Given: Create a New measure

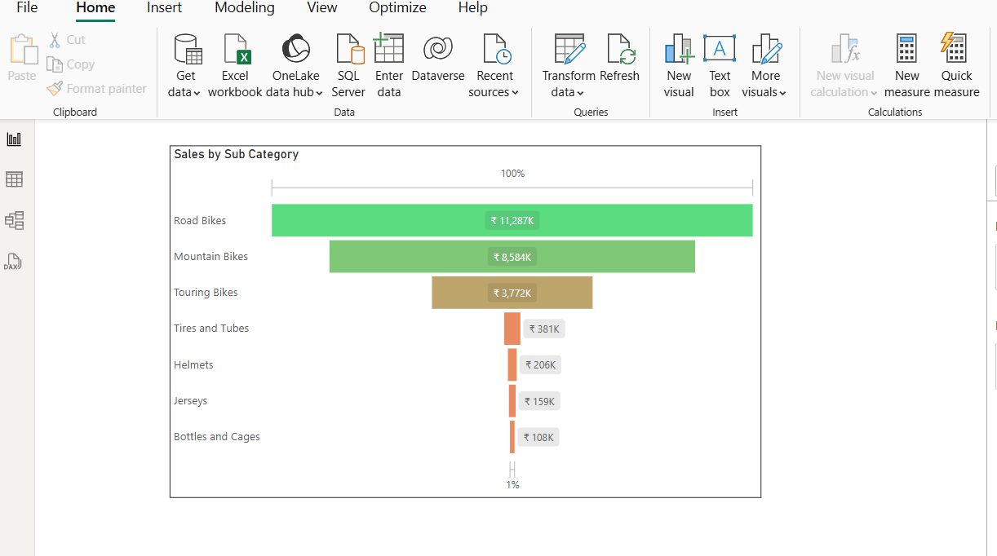Looking at the screenshot, I should click(906, 67).
